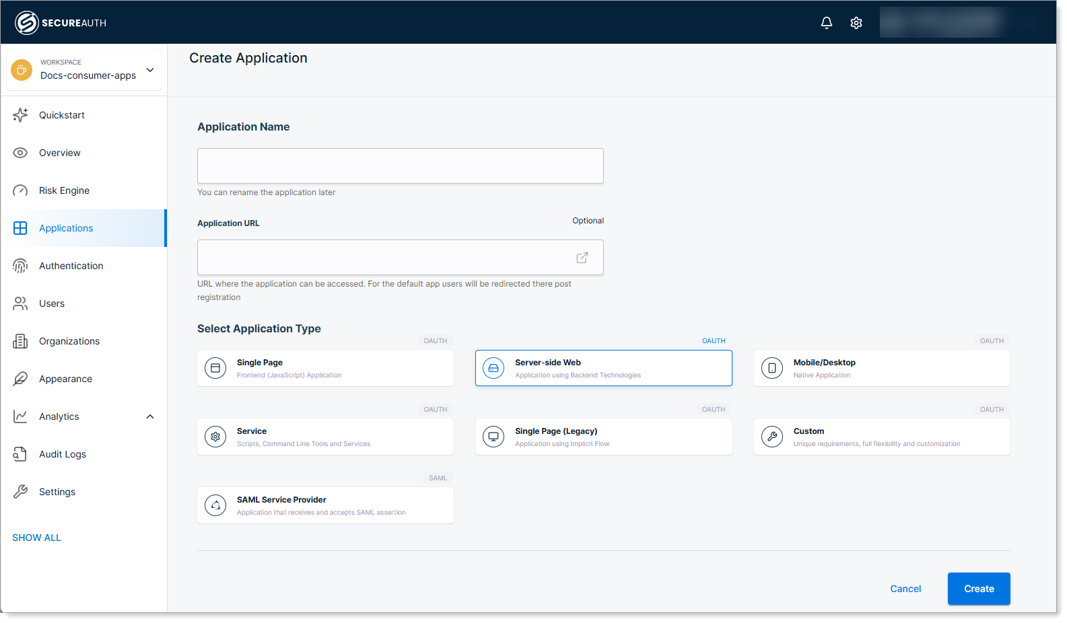This screenshot has height=623, width=1067.
Task: Click the Docs-consumer-apps workspace name
Action: coord(88,75)
